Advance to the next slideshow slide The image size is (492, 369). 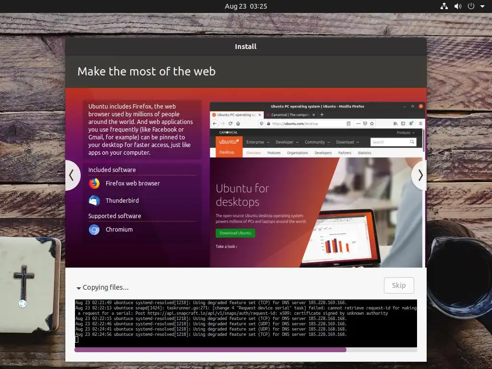420,175
